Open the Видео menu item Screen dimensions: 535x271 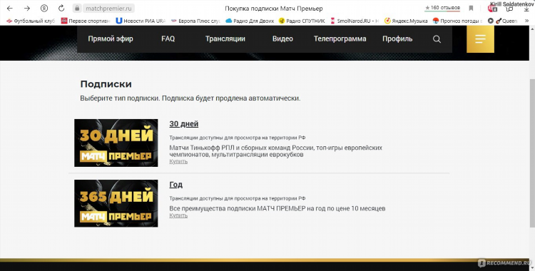(282, 39)
